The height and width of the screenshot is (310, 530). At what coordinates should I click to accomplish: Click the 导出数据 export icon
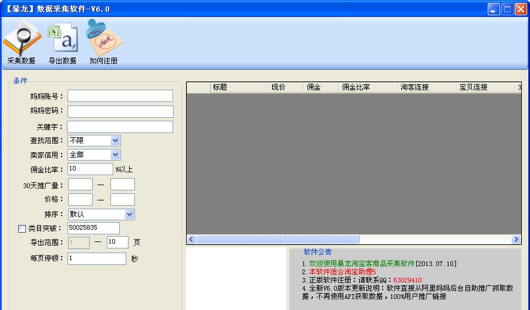(x=62, y=39)
